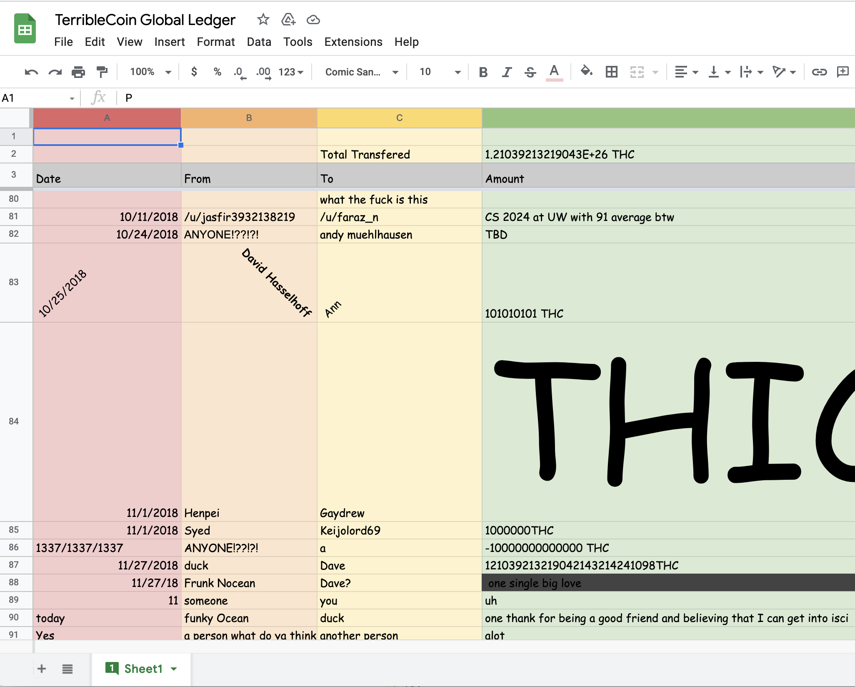
Task: Click the move-to-Drive folder icon
Action: pyautogui.click(x=288, y=19)
